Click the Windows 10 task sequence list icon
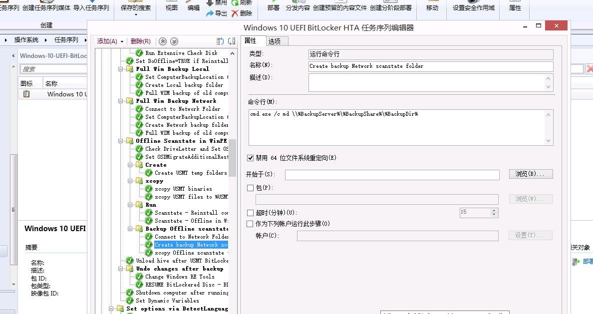593x314 pixels. [x=26, y=94]
